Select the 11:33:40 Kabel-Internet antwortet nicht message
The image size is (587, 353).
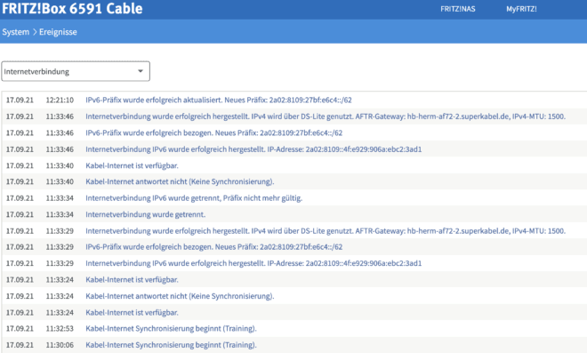(180, 181)
